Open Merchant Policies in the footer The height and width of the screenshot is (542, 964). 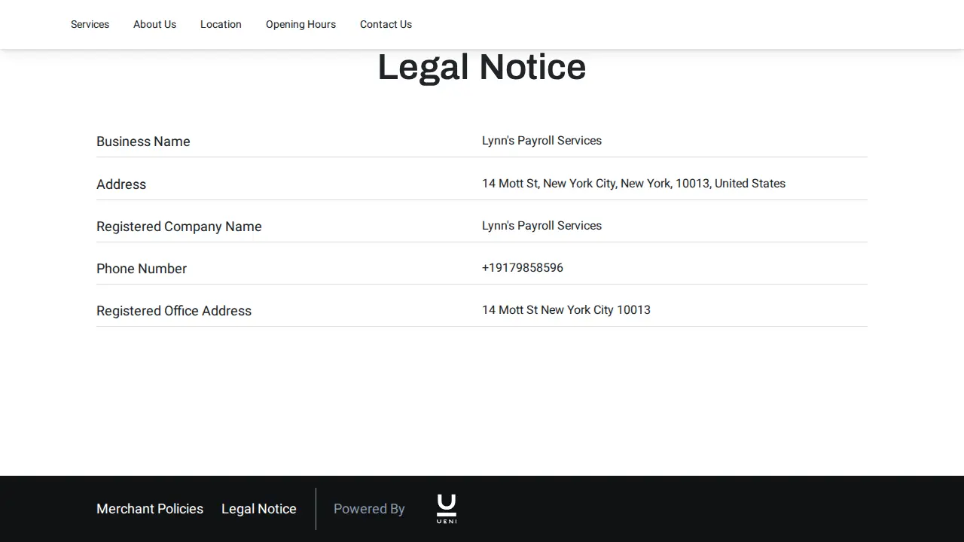click(150, 509)
